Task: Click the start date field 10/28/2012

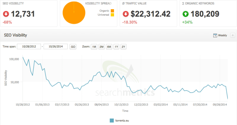Action: [29, 47]
